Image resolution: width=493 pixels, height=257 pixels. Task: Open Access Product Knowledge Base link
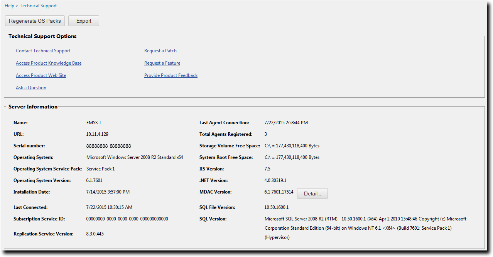pyautogui.click(x=49, y=63)
